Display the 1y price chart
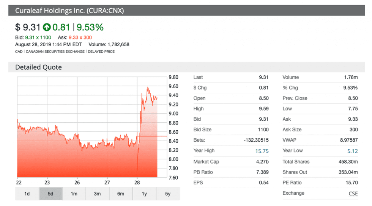 coord(144,194)
